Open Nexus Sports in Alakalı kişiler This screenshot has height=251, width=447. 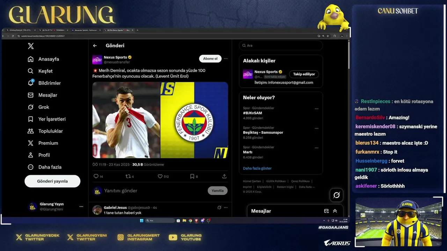pos(266,72)
